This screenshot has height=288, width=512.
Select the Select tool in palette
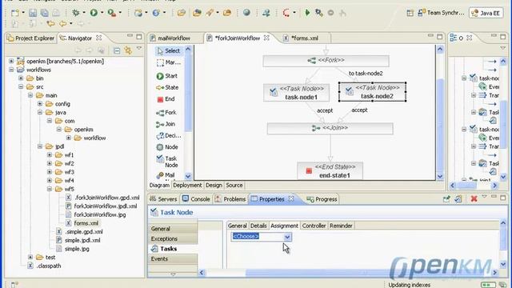[168, 51]
